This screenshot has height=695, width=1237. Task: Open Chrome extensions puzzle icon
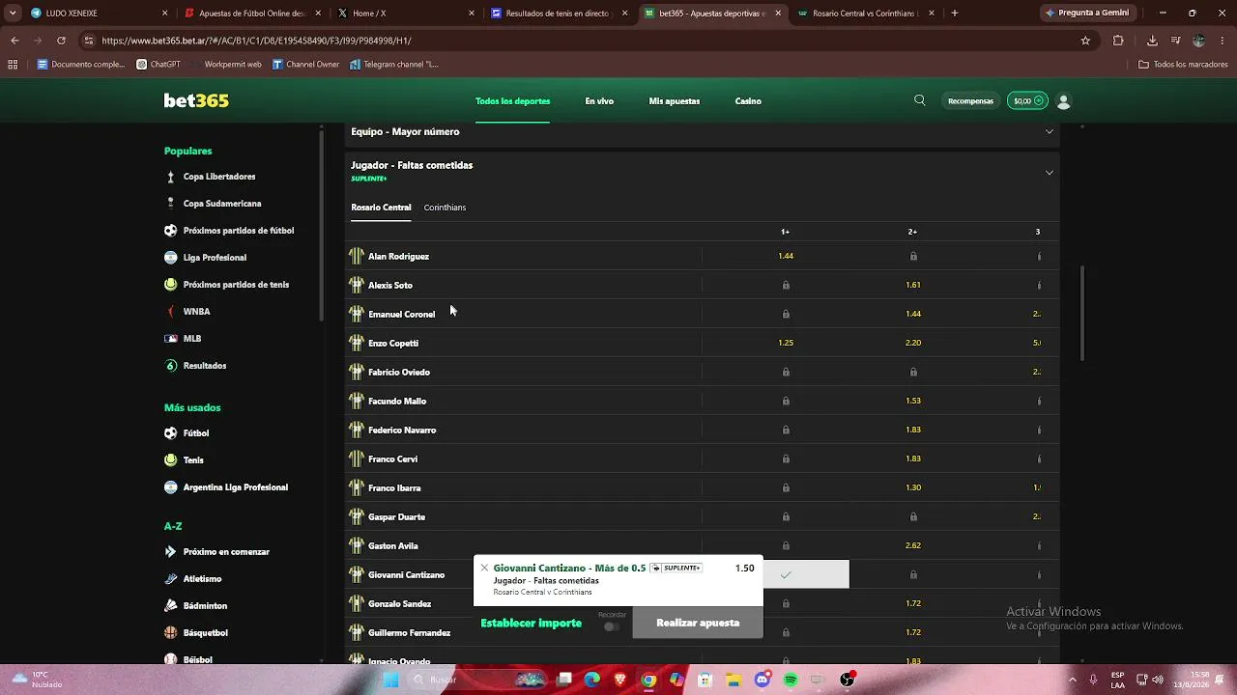coord(1118,41)
